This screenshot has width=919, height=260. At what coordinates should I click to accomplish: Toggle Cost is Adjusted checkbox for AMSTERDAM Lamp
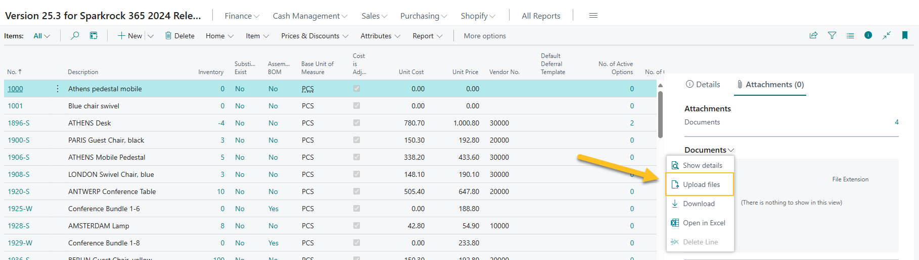pyautogui.click(x=356, y=226)
